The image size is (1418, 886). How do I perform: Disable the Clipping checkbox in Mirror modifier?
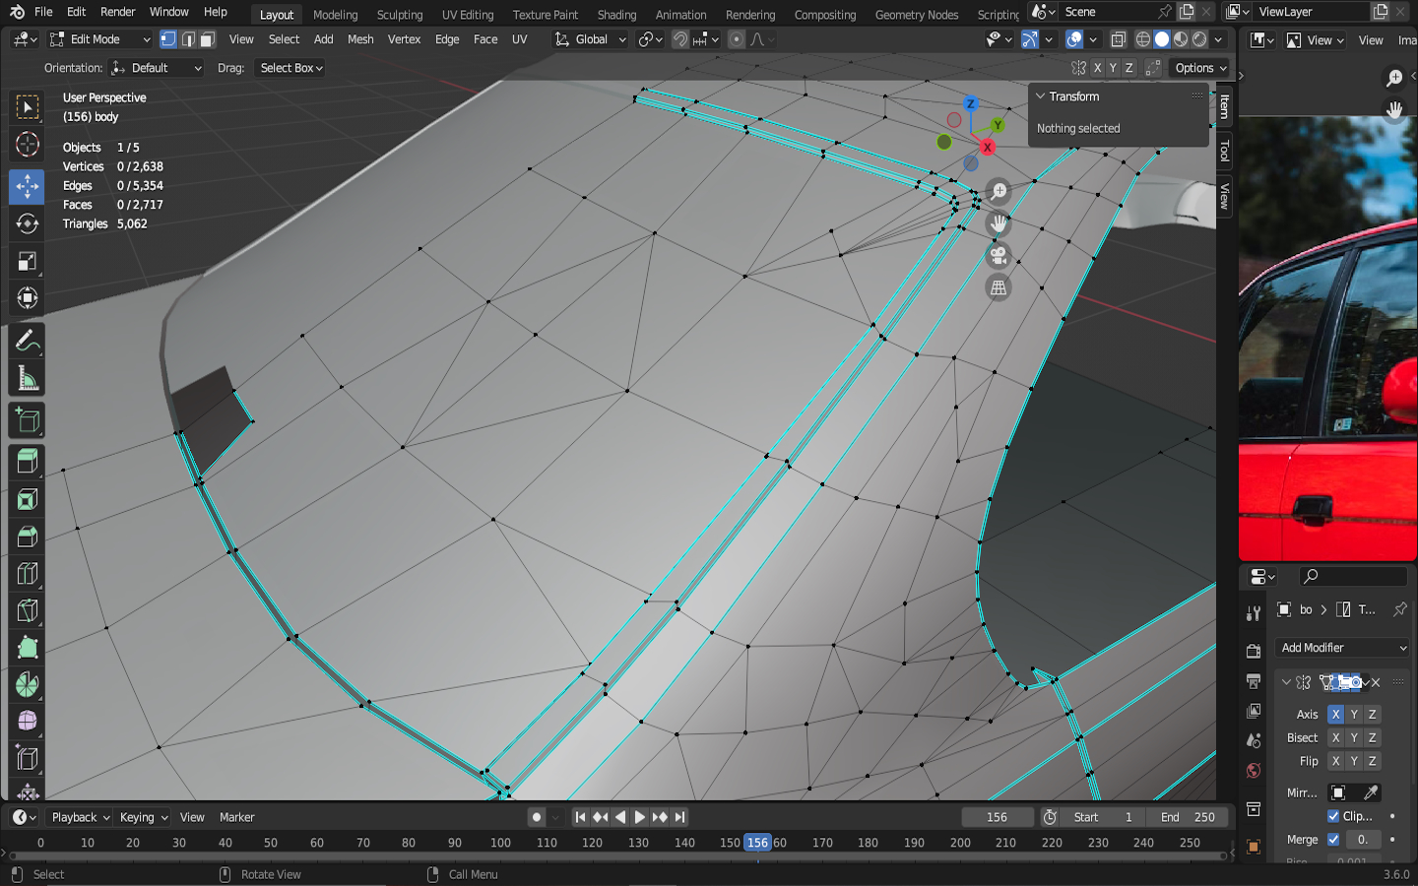point(1333,816)
